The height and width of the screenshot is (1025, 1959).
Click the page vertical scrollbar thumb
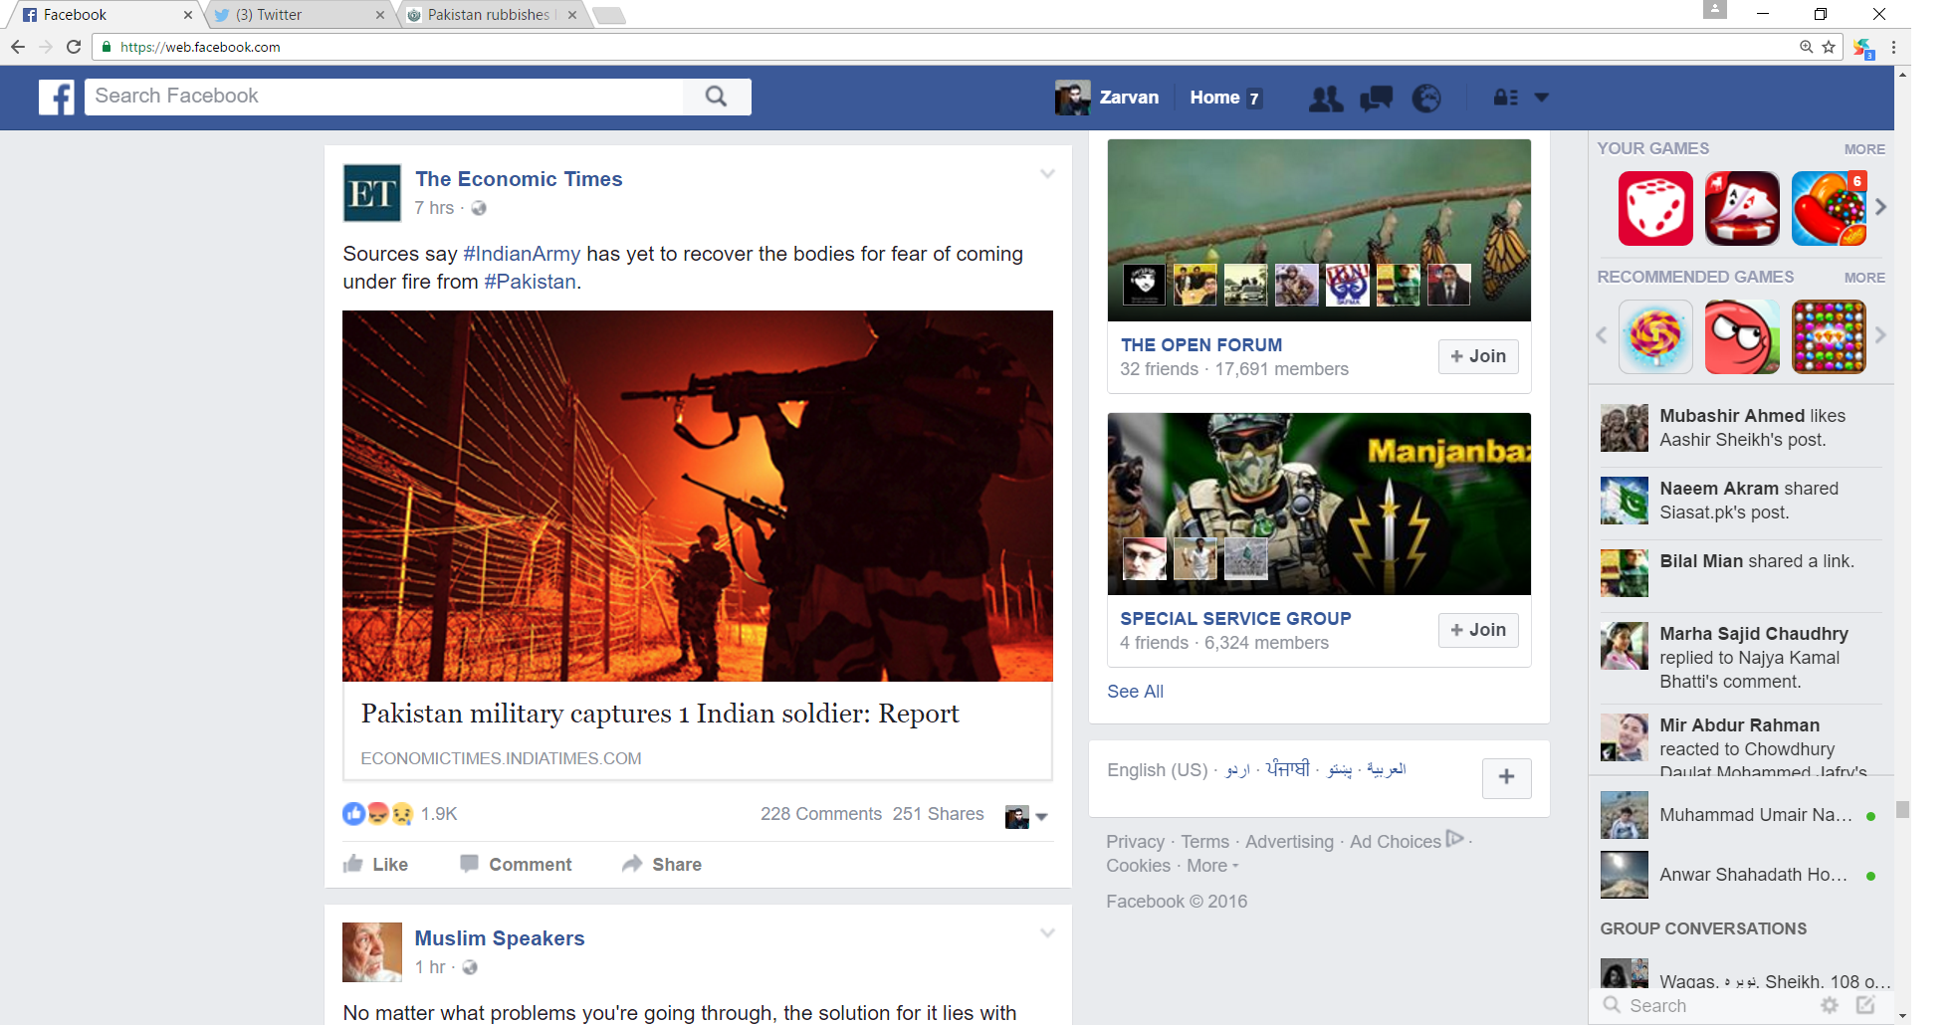click(1902, 809)
